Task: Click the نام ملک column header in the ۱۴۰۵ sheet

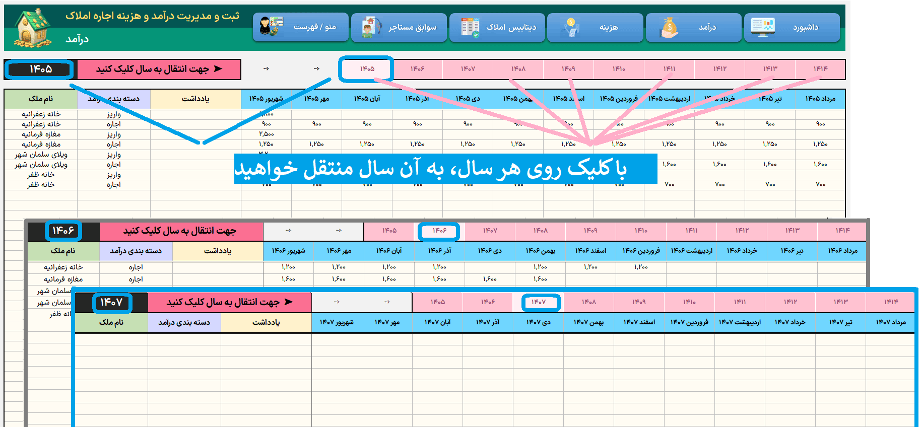Action: pos(41,99)
